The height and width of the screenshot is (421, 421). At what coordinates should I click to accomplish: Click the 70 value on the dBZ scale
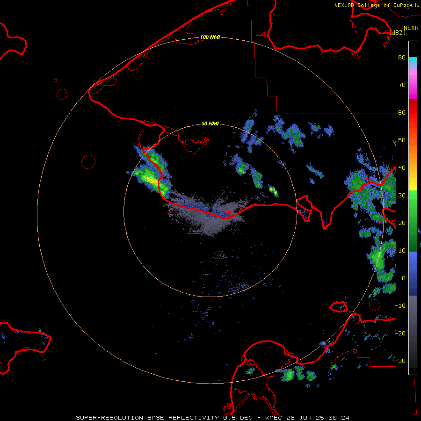[x=402, y=85]
